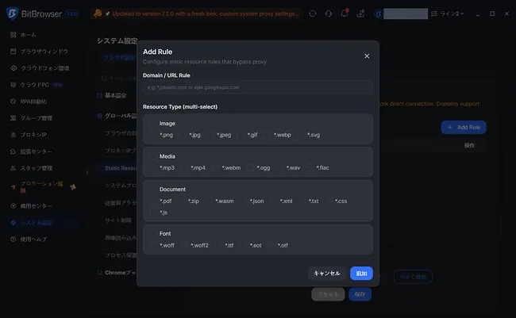The height and width of the screenshot is (318, 516).
Task: Tick the *.woff2 checkbox
Action: pyautogui.click(x=184, y=245)
